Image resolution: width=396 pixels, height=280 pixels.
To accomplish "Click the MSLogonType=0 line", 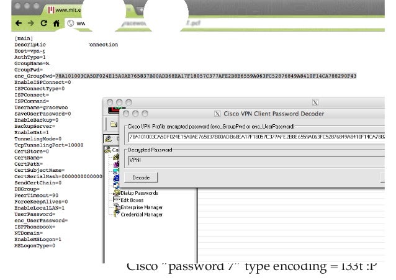I will coord(35,246).
